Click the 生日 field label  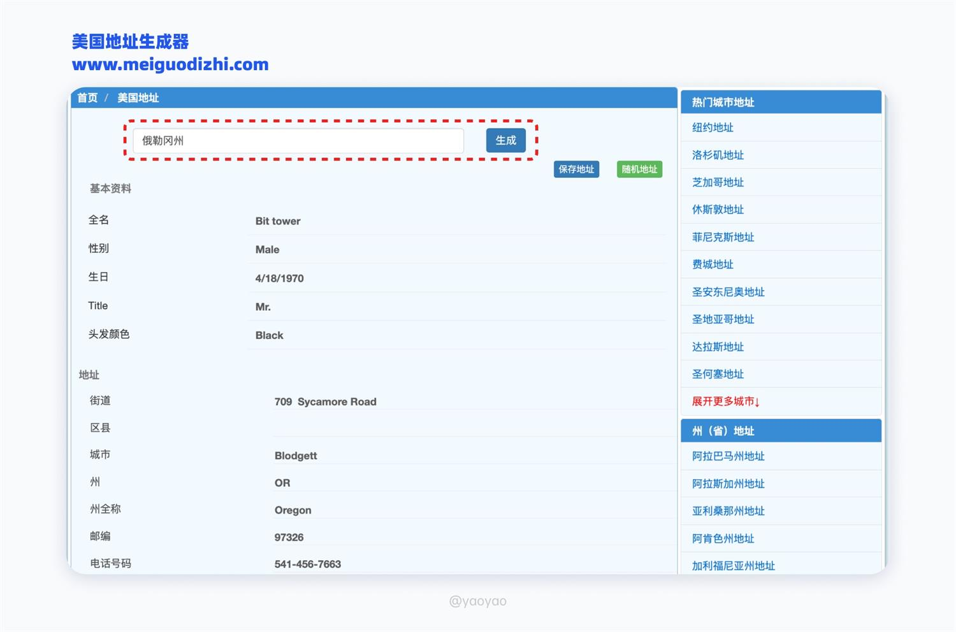click(x=98, y=276)
